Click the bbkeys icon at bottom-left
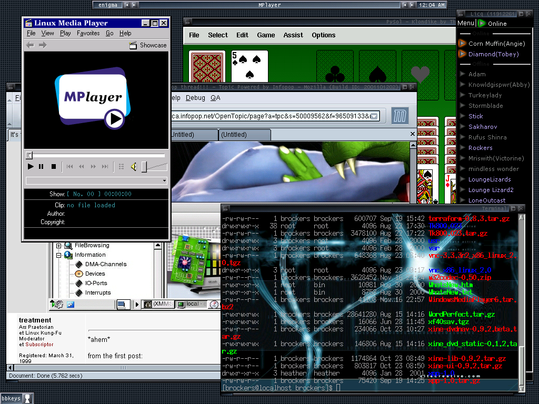The width and height of the screenshot is (539, 404). point(27,399)
